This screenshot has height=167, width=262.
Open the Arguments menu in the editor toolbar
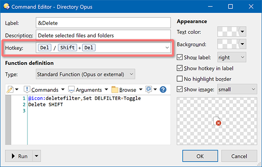[x=89, y=90]
